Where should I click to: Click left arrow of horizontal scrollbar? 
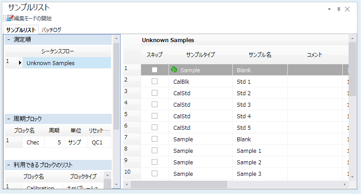click(127, 184)
